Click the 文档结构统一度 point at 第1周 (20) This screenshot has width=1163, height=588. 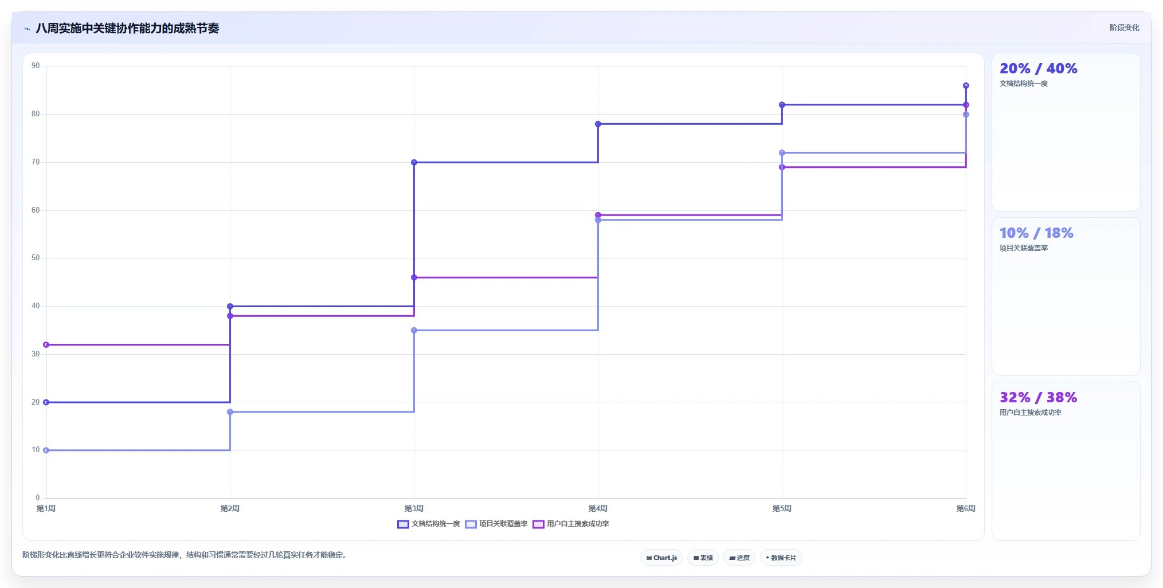(x=46, y=402)
